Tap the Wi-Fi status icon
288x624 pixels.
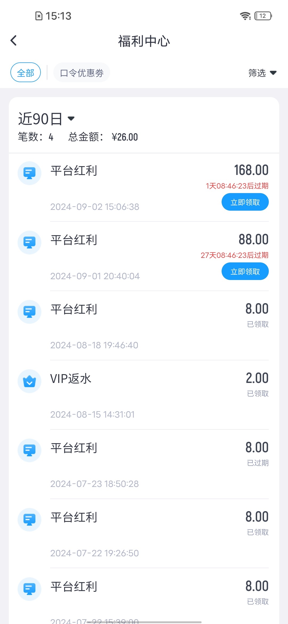tap(245, 16)
